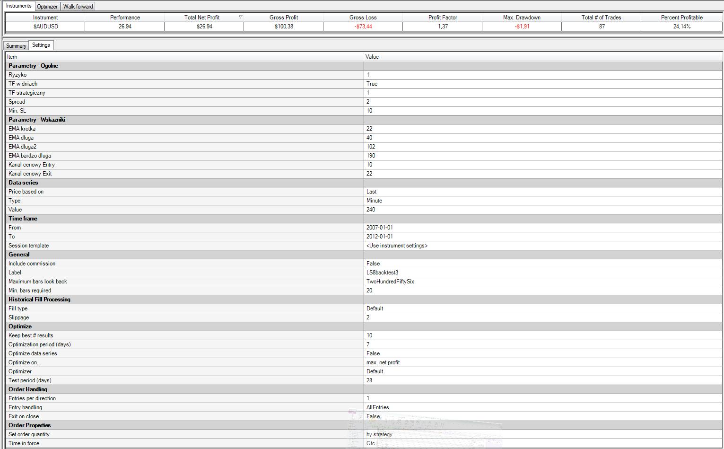This screenshot has width=724, height=449.
Task: Click the EMA dluga value 40
Action: pyautogui.click(x=369, y=138)
